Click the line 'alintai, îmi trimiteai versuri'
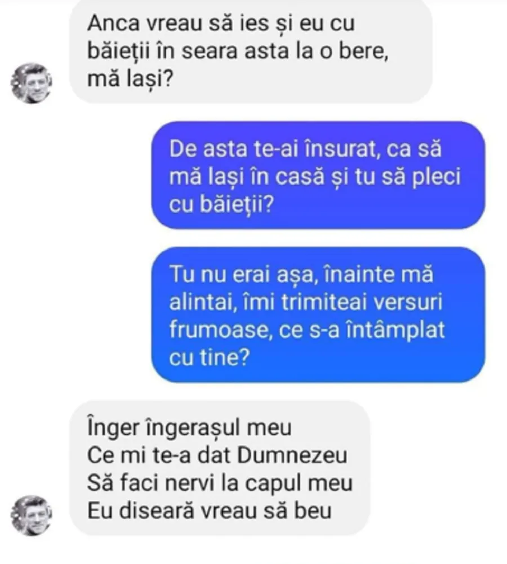 (x=306, y=302)
